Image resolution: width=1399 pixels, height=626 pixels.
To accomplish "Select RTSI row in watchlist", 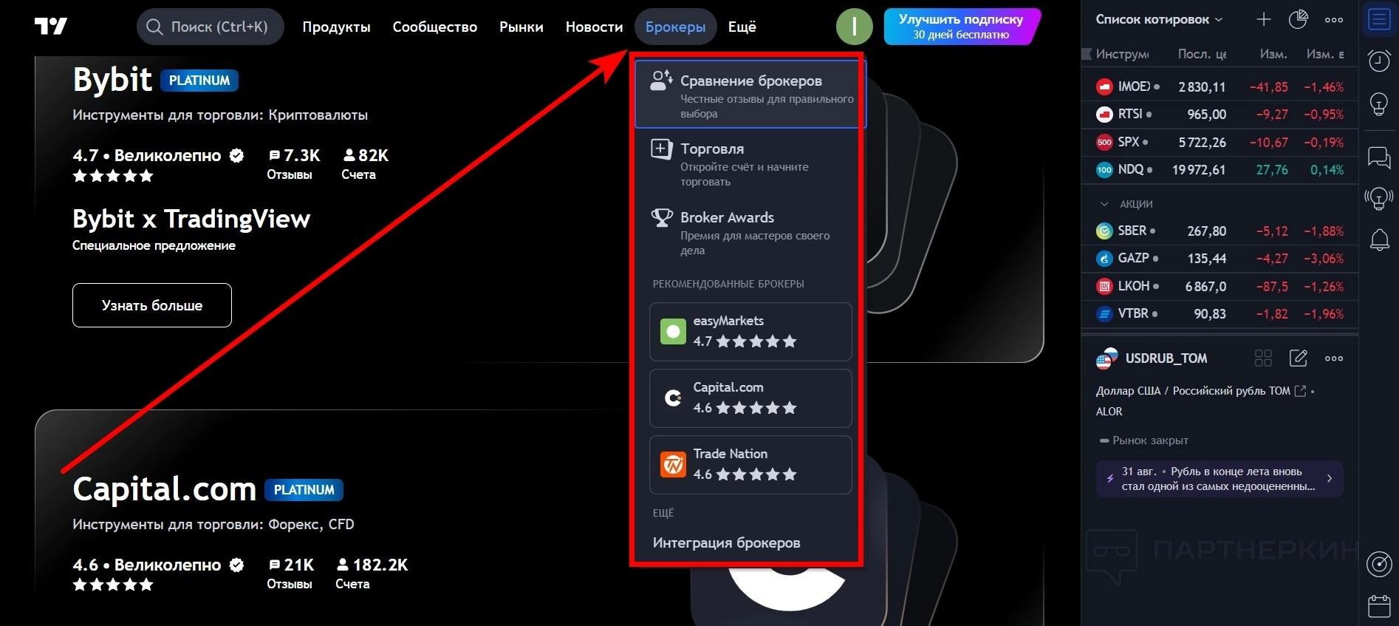I will (x=1220, y=114).
